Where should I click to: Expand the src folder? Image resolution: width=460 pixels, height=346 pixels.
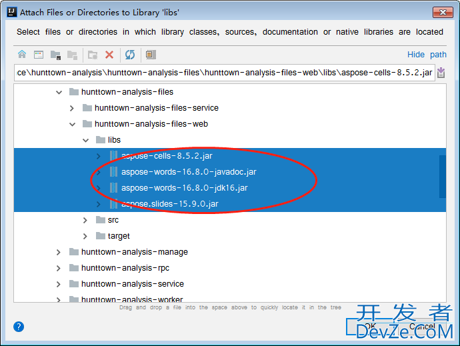pos(85,220)
